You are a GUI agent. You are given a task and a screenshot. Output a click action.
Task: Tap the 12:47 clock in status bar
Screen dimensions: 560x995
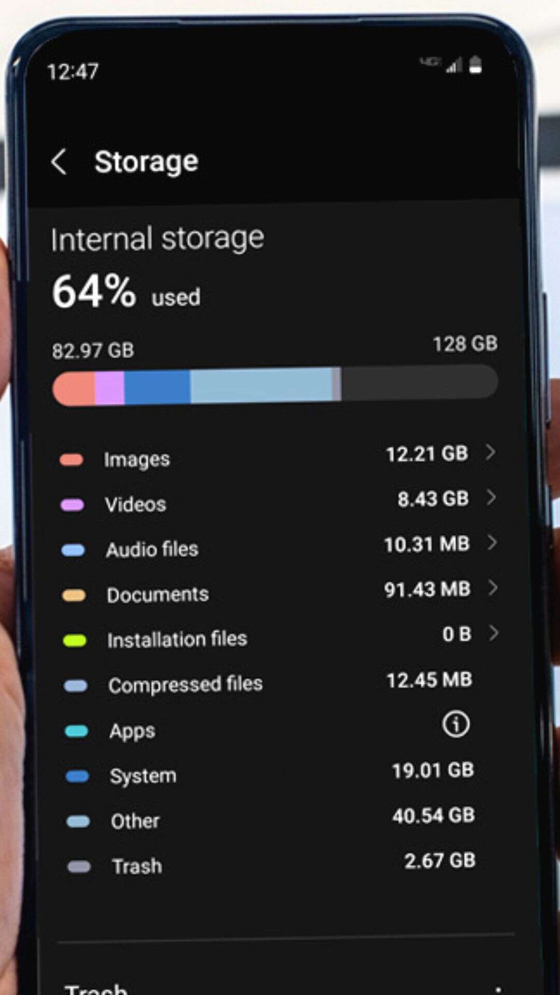click(x=73, y=72)
